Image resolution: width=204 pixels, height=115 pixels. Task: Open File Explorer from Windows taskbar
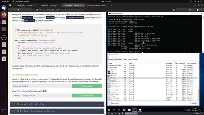129,110
